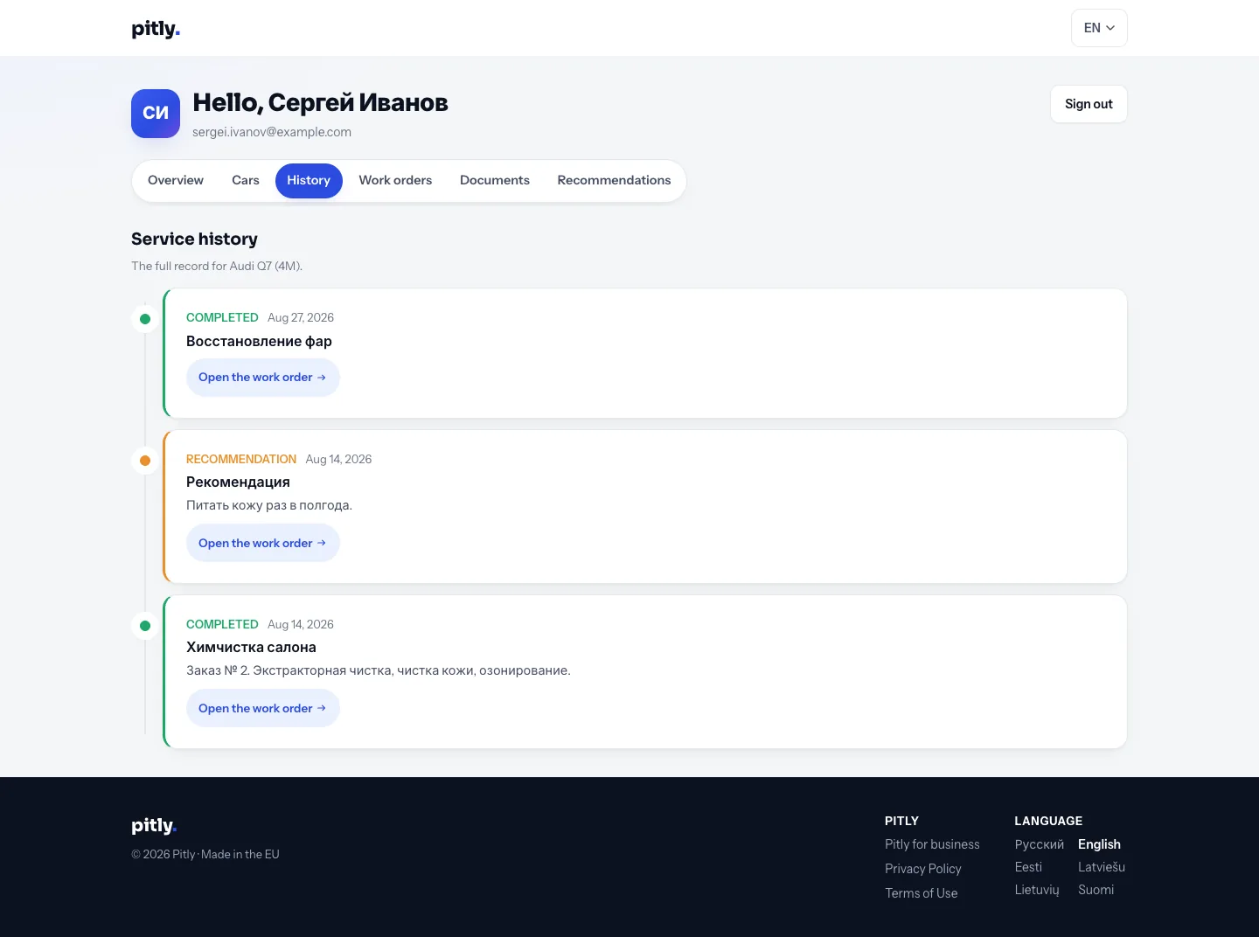This screenshot has height=937, width=1259.
Task: Click the Sign out button
Action: click(x=1089, y=104)
